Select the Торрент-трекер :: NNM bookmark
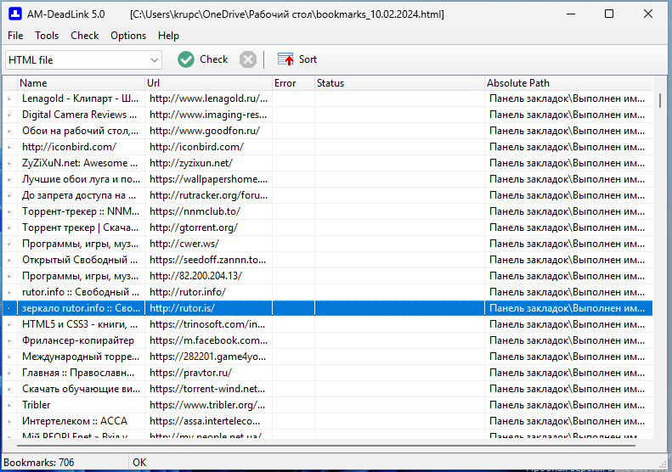 tap(327, 211)
